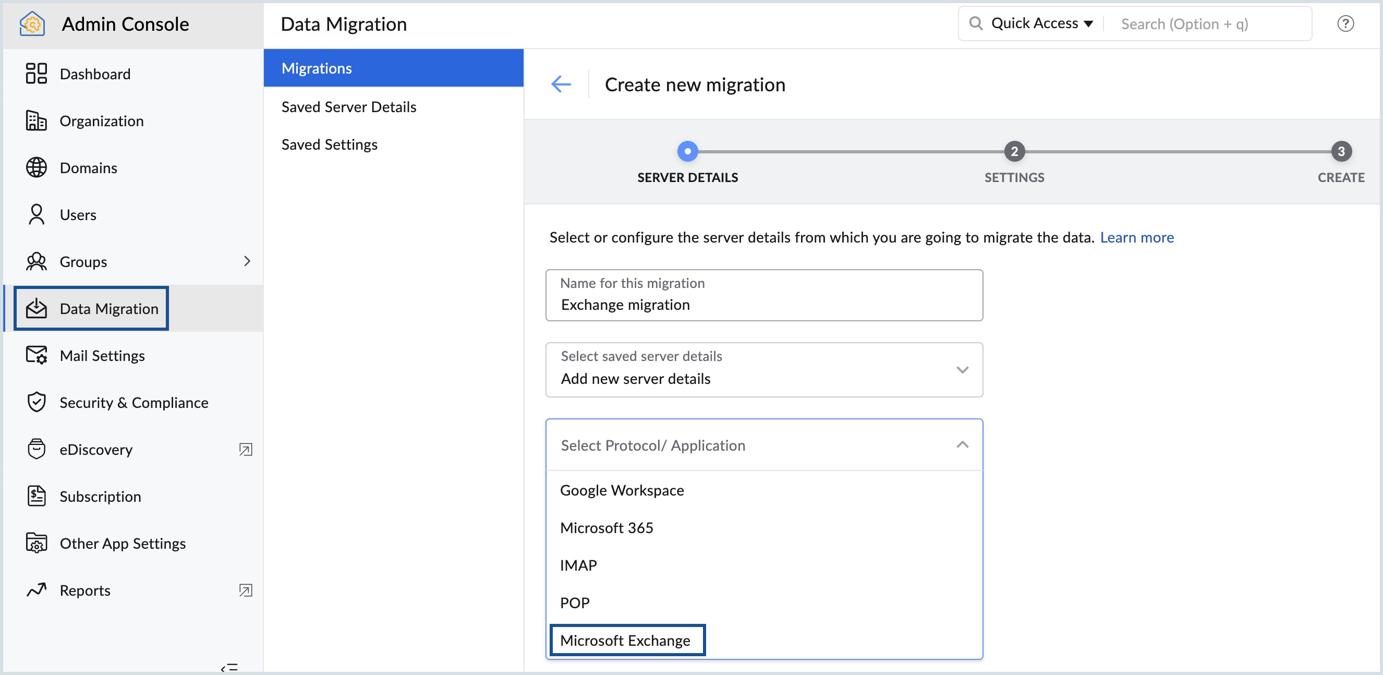Open Mail Settings envelope-gear icon
The width and height of the screenshot is (1383, 675).
(36, 355)
